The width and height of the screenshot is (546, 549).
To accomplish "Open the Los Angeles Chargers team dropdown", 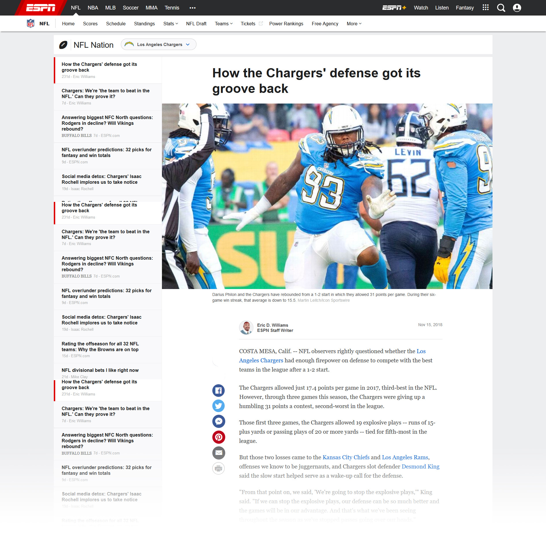I will [159, 44].
